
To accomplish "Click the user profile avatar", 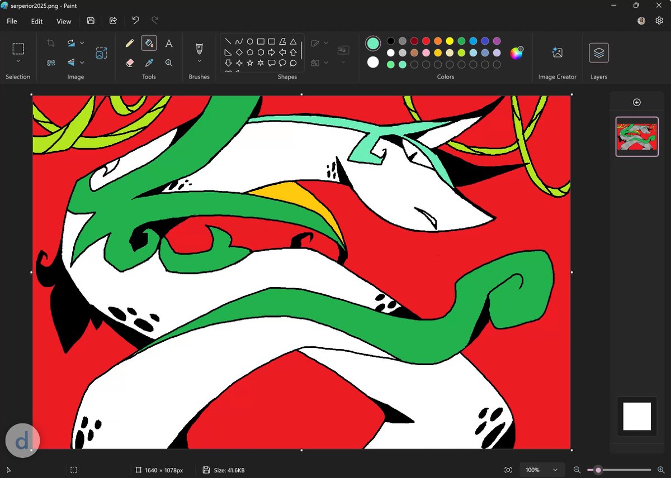I will pyautogui.click(x=641, y=21).
